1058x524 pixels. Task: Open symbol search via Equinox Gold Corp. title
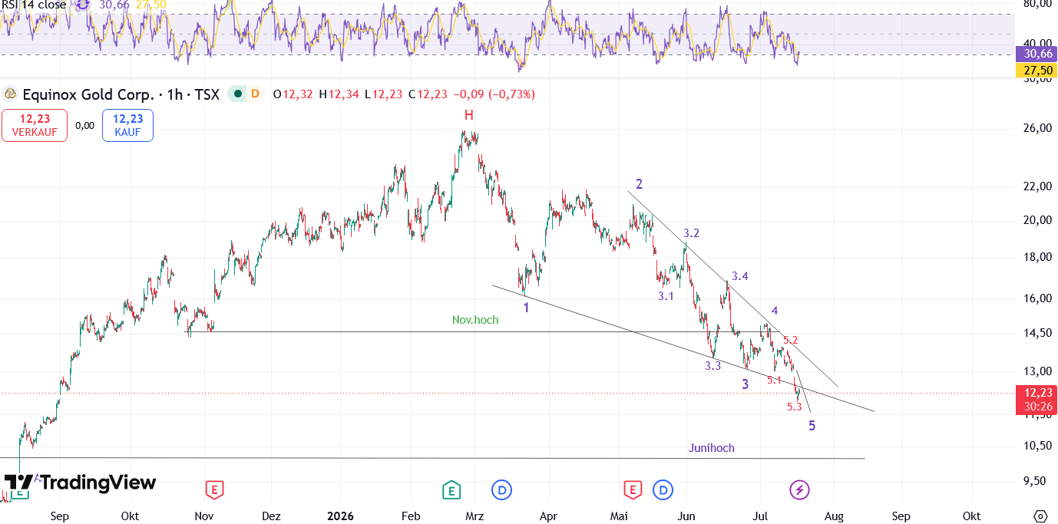88,94
